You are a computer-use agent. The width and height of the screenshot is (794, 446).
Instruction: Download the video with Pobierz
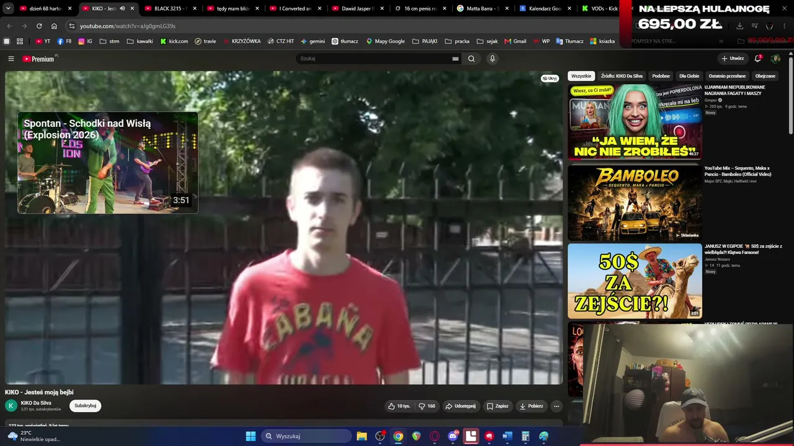point(531,406)
